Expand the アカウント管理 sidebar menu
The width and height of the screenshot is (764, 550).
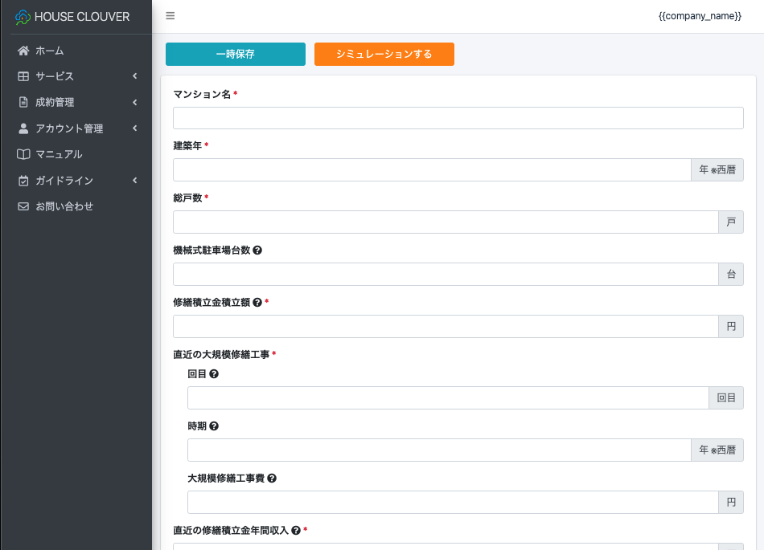pyautogui.click(x=76, y=128)
